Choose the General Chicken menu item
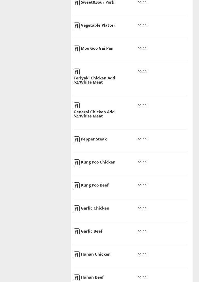199x282 pixels. point(94,114)
